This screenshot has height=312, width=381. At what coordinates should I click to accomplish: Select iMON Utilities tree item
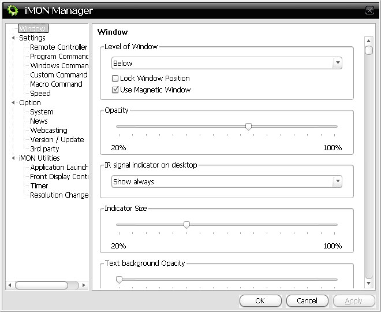tap(39, 158)
